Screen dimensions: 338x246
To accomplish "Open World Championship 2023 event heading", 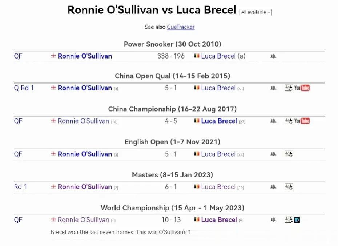I will [172, 208].
